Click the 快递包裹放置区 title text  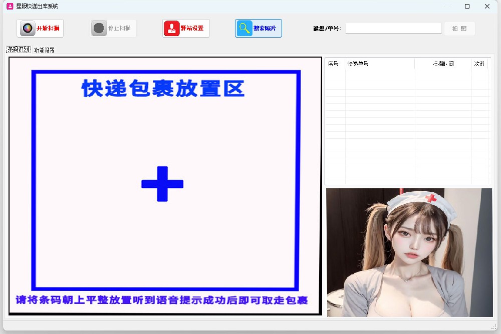(x=163, y=89)
